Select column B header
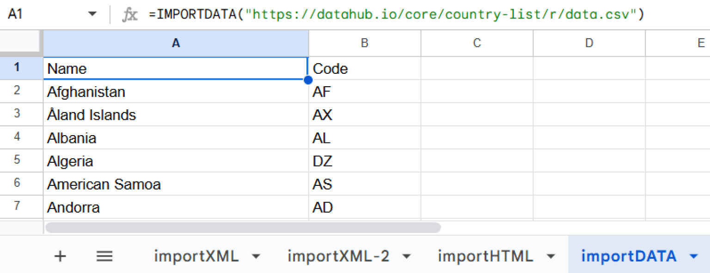 pos(365,43)
